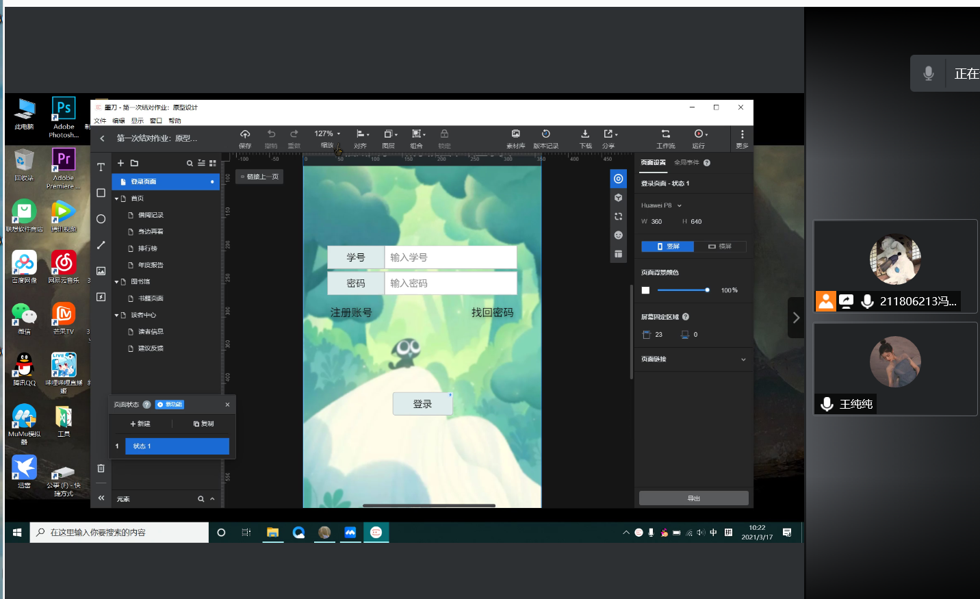
Task: Click the 下载 download icon
Action: pyautogui.click(x=585, y=133)
